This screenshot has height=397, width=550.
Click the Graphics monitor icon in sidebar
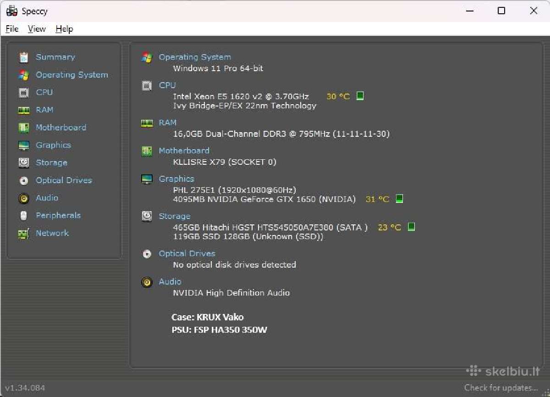point(24,145)
